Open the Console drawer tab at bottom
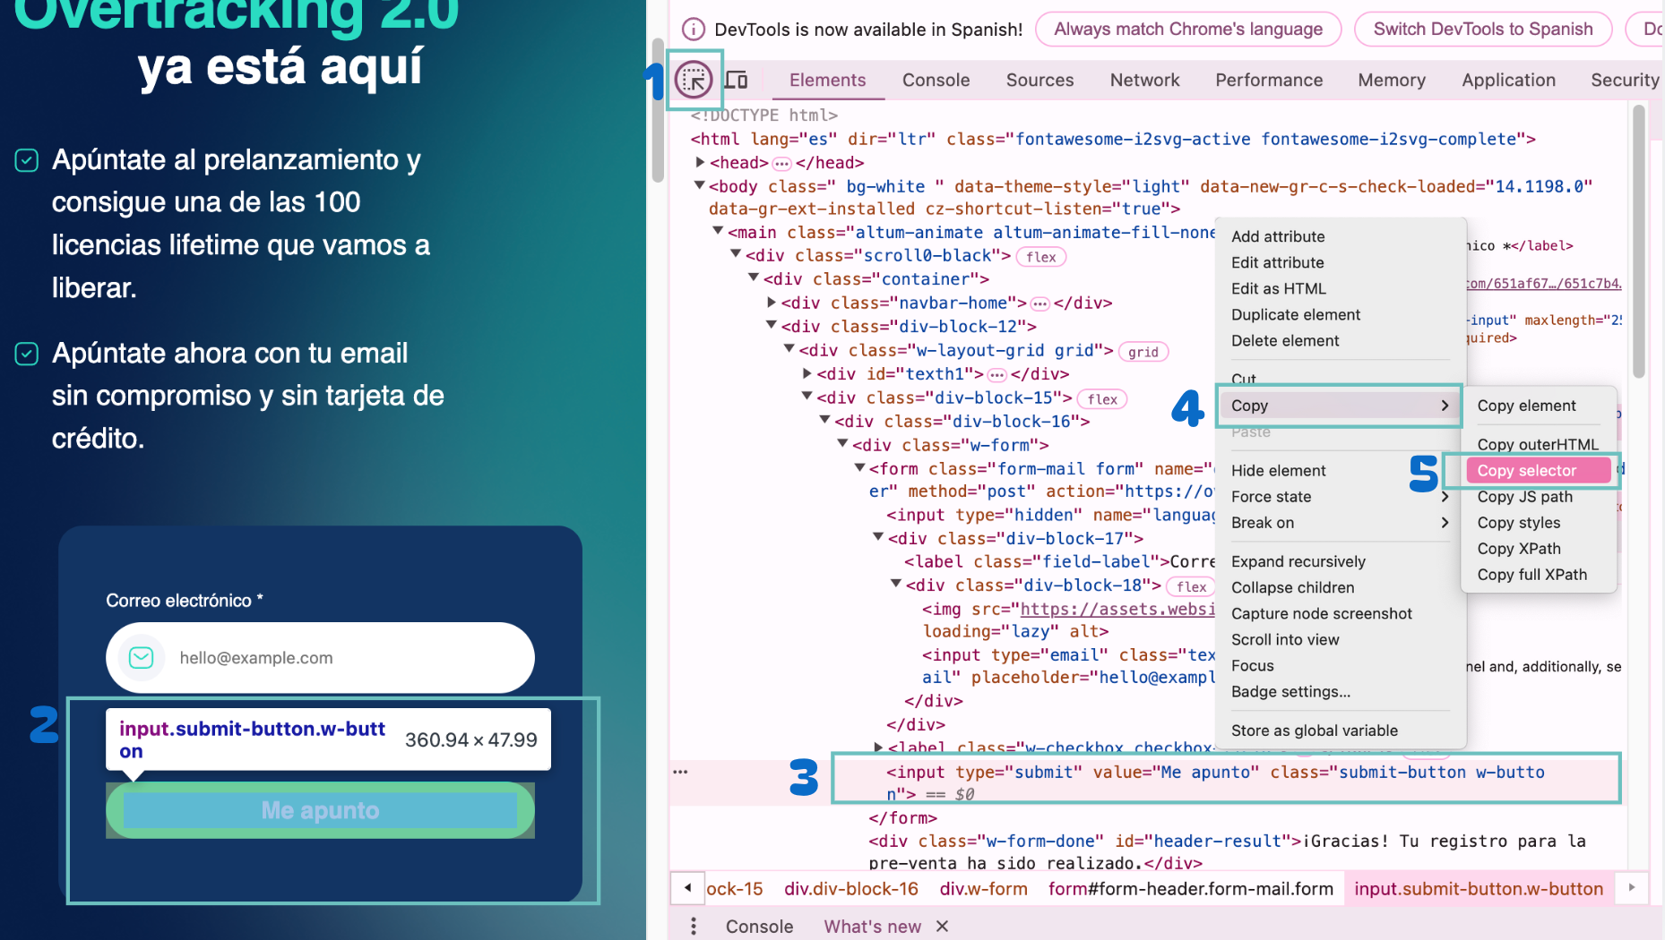Image resolution: width=1665 pixels, height=940 pixels. tap(759, 927)
